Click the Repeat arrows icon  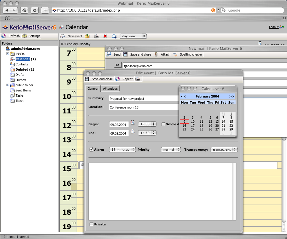[118, 79]
